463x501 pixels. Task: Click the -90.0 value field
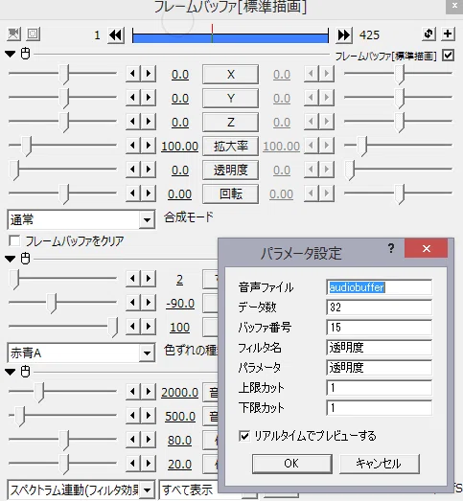(180, 304)
